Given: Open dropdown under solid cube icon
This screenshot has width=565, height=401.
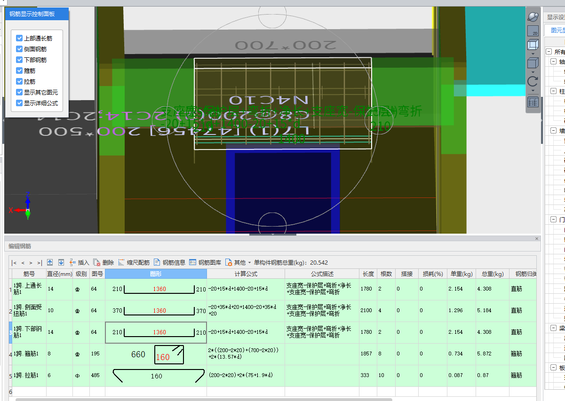Looking at the screenshot, I should click(533, 72).
